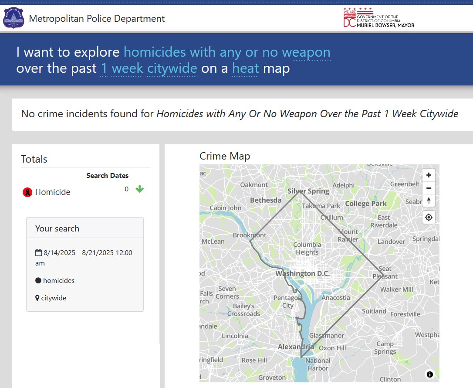Click Greenbelt label on the map
The height and width of the screenshot is (388, 473).
coord(405,184)
